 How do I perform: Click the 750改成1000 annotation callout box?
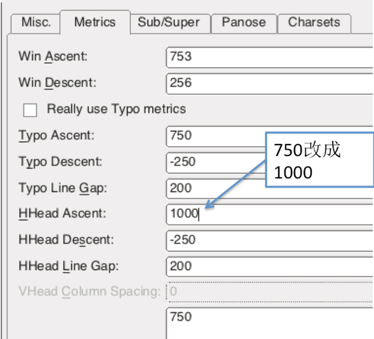[318, 160]
